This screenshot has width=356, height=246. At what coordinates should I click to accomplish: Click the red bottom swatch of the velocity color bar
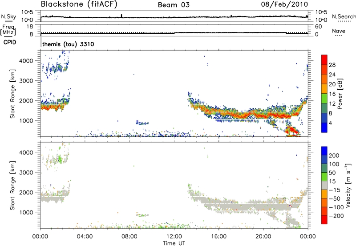pos(324,220)
